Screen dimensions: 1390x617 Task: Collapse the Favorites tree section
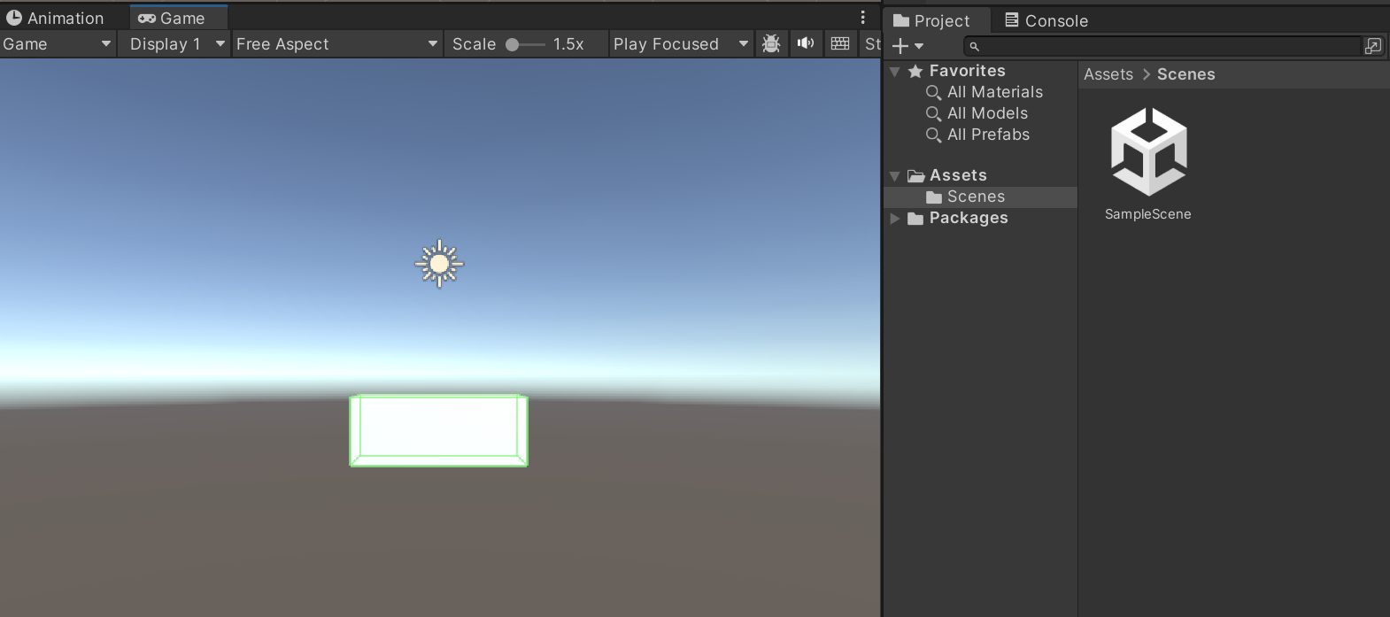(895, 71)
